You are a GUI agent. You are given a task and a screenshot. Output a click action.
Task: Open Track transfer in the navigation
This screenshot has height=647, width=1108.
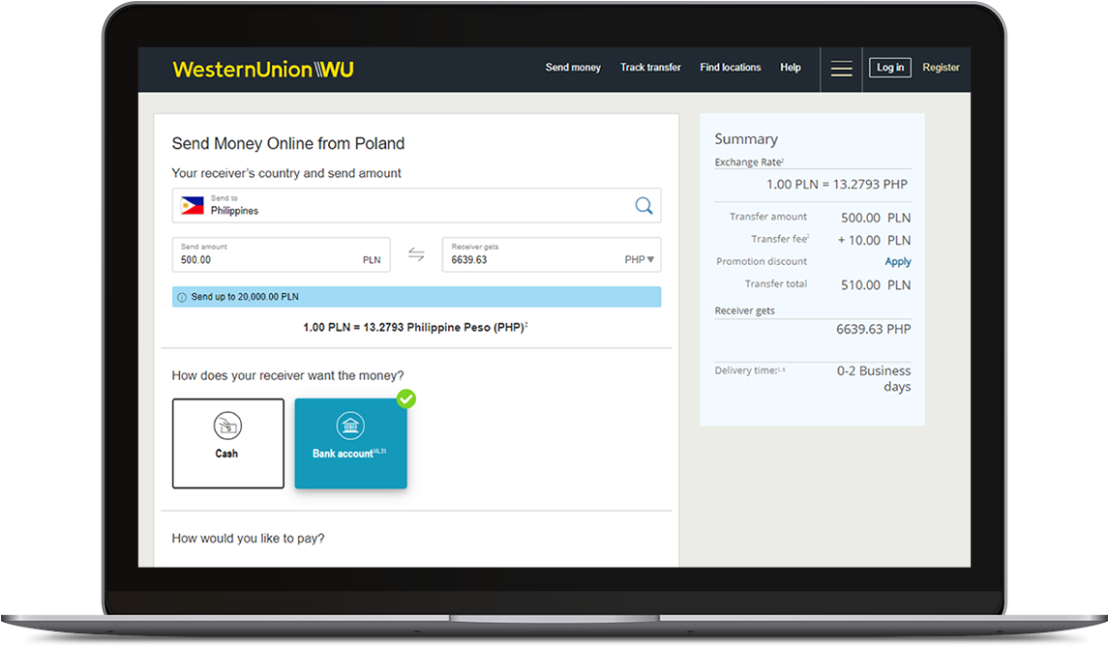pyautogui.click(x=651, y=67)
